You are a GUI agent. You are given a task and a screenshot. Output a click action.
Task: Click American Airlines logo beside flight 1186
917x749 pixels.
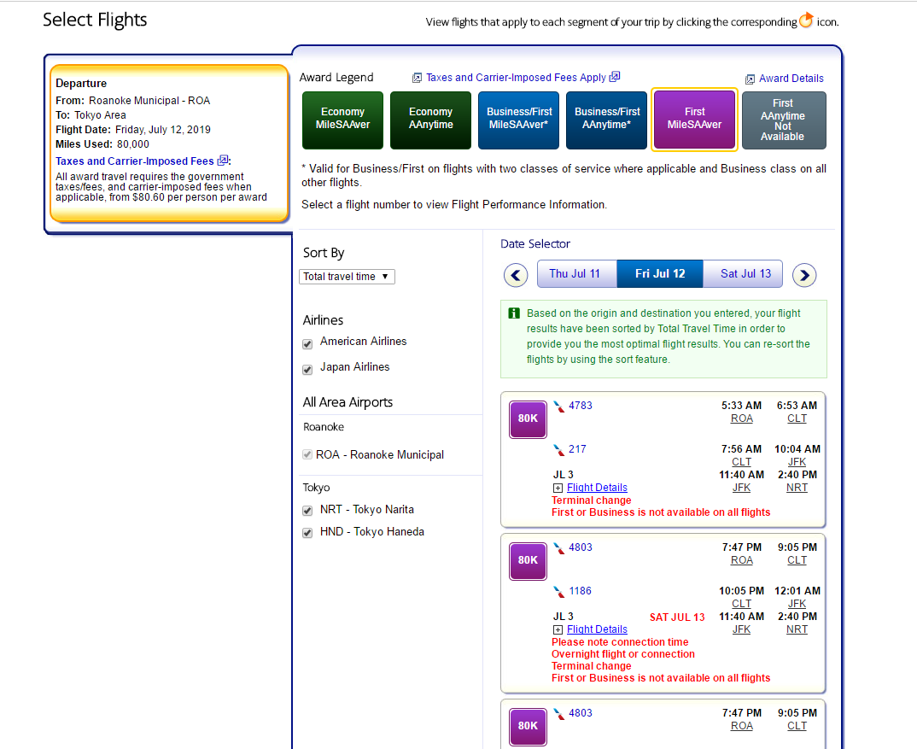(x=559, y=592)
